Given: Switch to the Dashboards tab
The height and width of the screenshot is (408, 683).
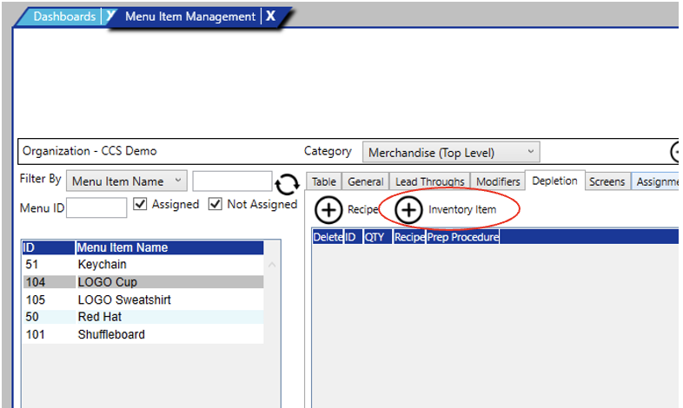Looking at the screenshot, I should point(64,16).
